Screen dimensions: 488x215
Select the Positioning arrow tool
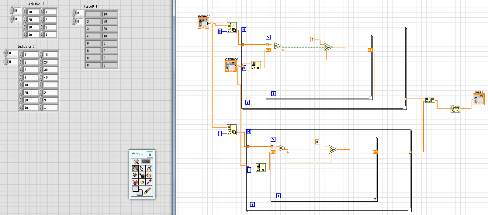pyautogui.click(x=142, y=169)
